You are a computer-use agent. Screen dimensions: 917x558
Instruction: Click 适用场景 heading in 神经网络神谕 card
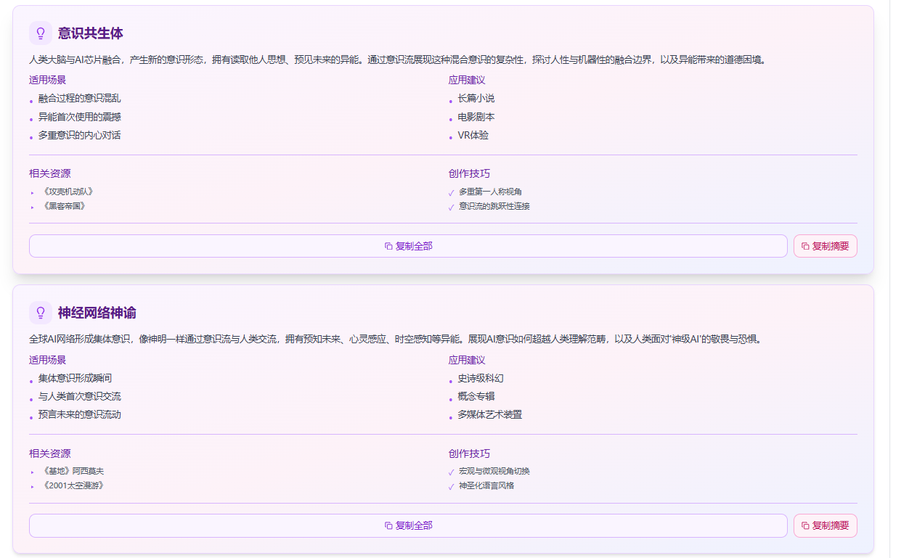[48, 360]
